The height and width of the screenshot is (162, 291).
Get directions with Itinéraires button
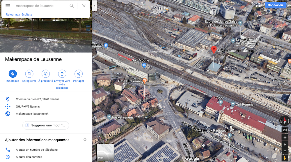[x=13, y=74]
